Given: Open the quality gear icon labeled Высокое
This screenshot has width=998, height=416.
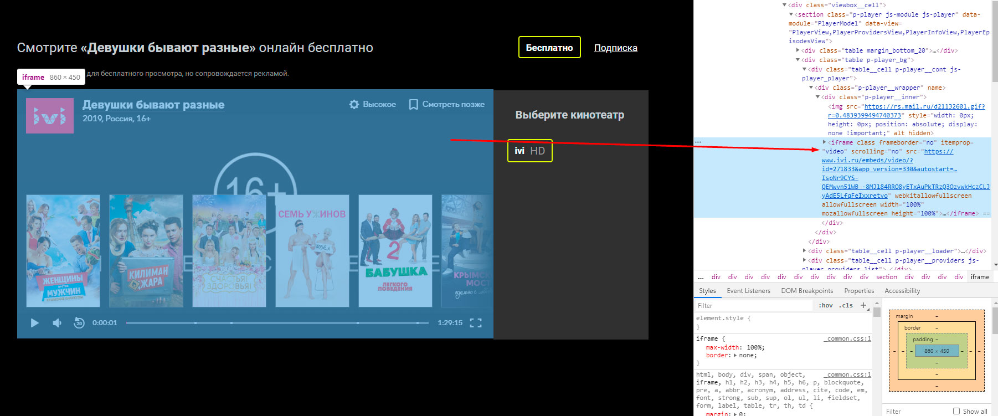Looking at the screenshot, I should click(354, 104).
